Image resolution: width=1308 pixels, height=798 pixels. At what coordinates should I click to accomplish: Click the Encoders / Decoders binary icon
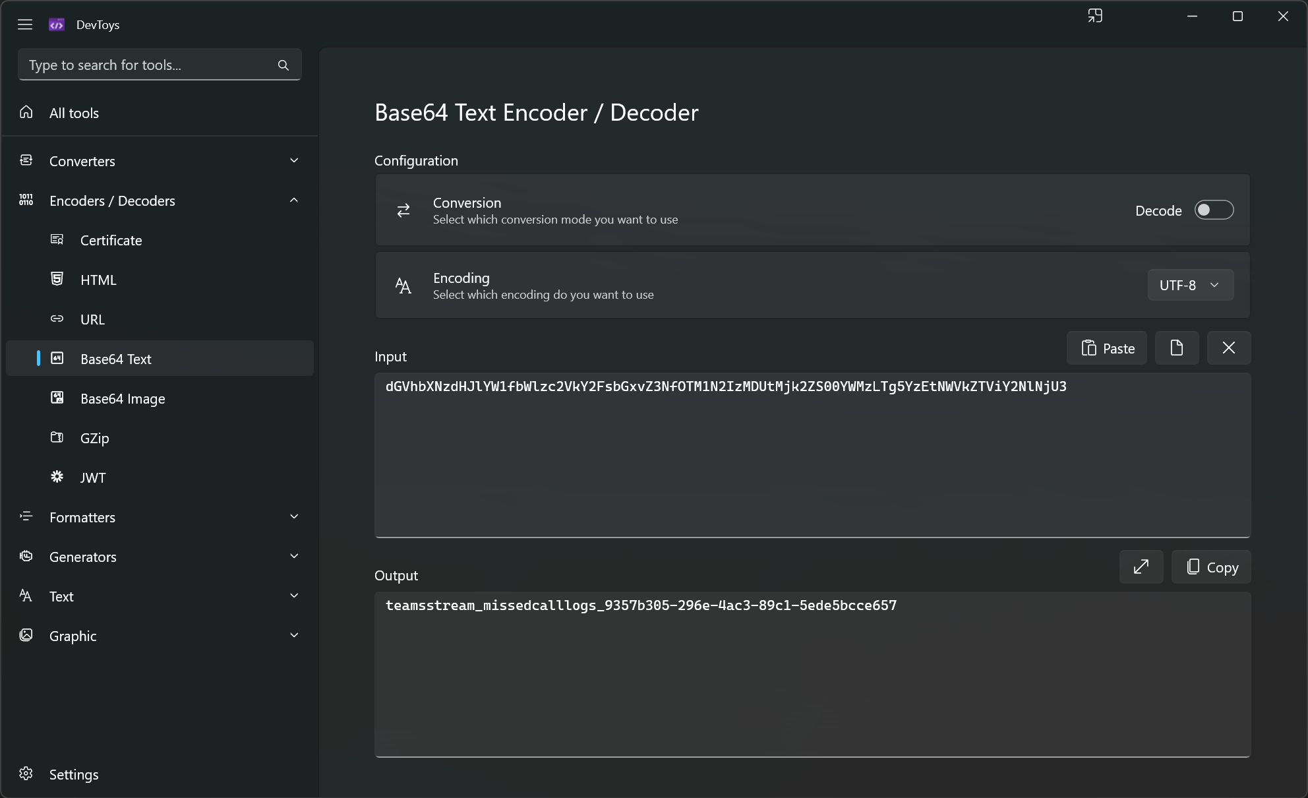26,200
